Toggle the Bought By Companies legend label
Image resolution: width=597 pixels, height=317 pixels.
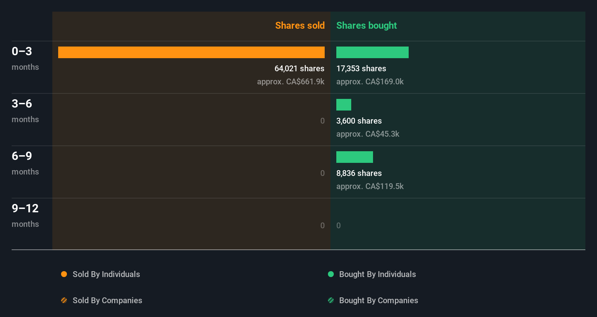[378, 301]
